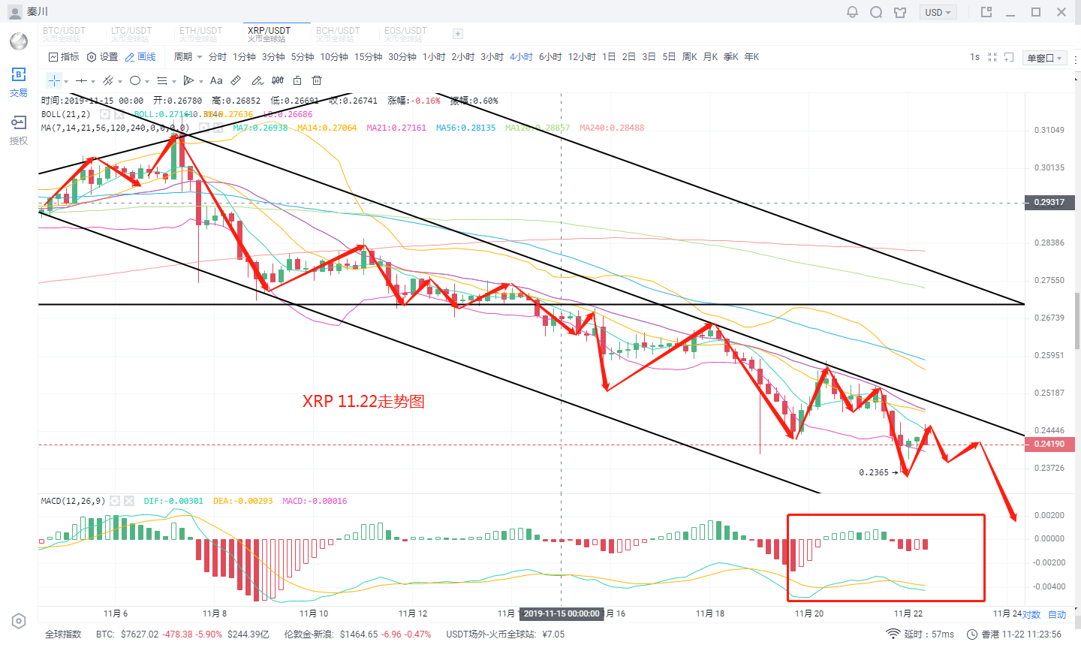Viewport: 1081px width, 645px height.
Task: Expand arrow marker tool options
Action: [200, 81]
